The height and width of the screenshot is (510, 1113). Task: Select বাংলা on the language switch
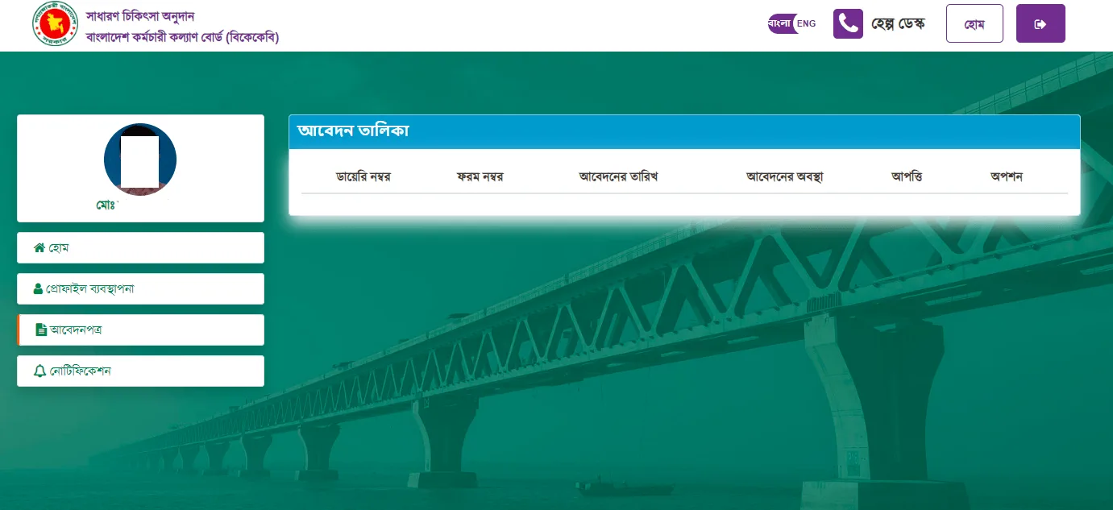click(x=779, y=23)
